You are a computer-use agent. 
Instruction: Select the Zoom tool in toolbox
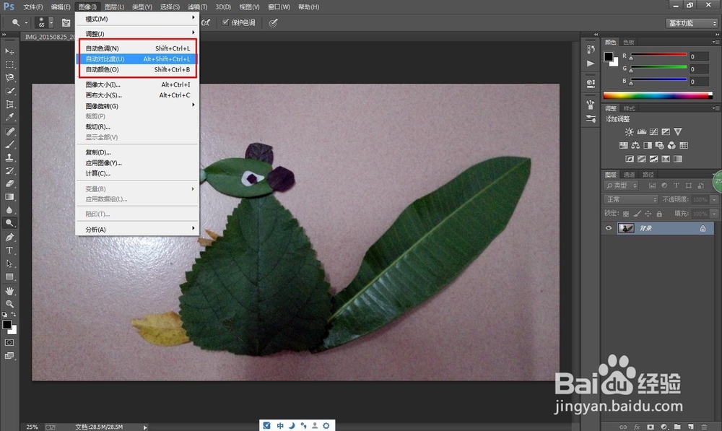pos(9,304)
